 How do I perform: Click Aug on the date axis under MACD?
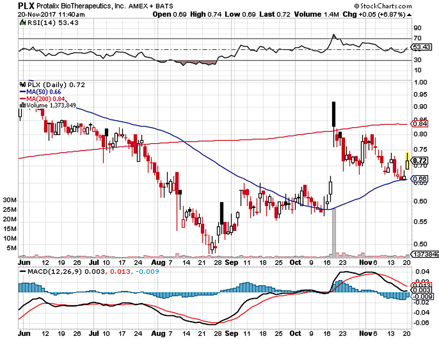click(158, 333)
